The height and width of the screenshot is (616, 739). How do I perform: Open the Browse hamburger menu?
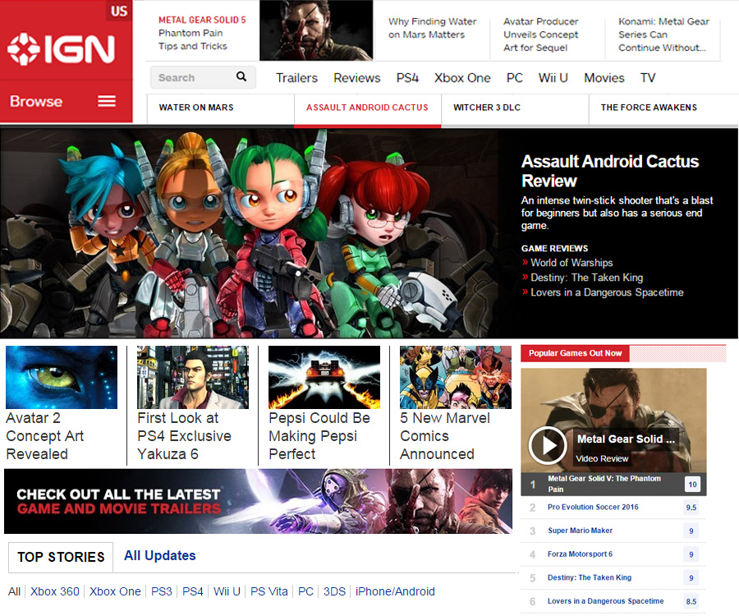click(107, 101)
